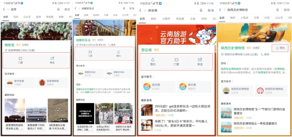This screenshot has width=292, height=137.
Task: Open 门票 ticket icon on 成都欢乐谷 card
Action: tap(90, 52)
